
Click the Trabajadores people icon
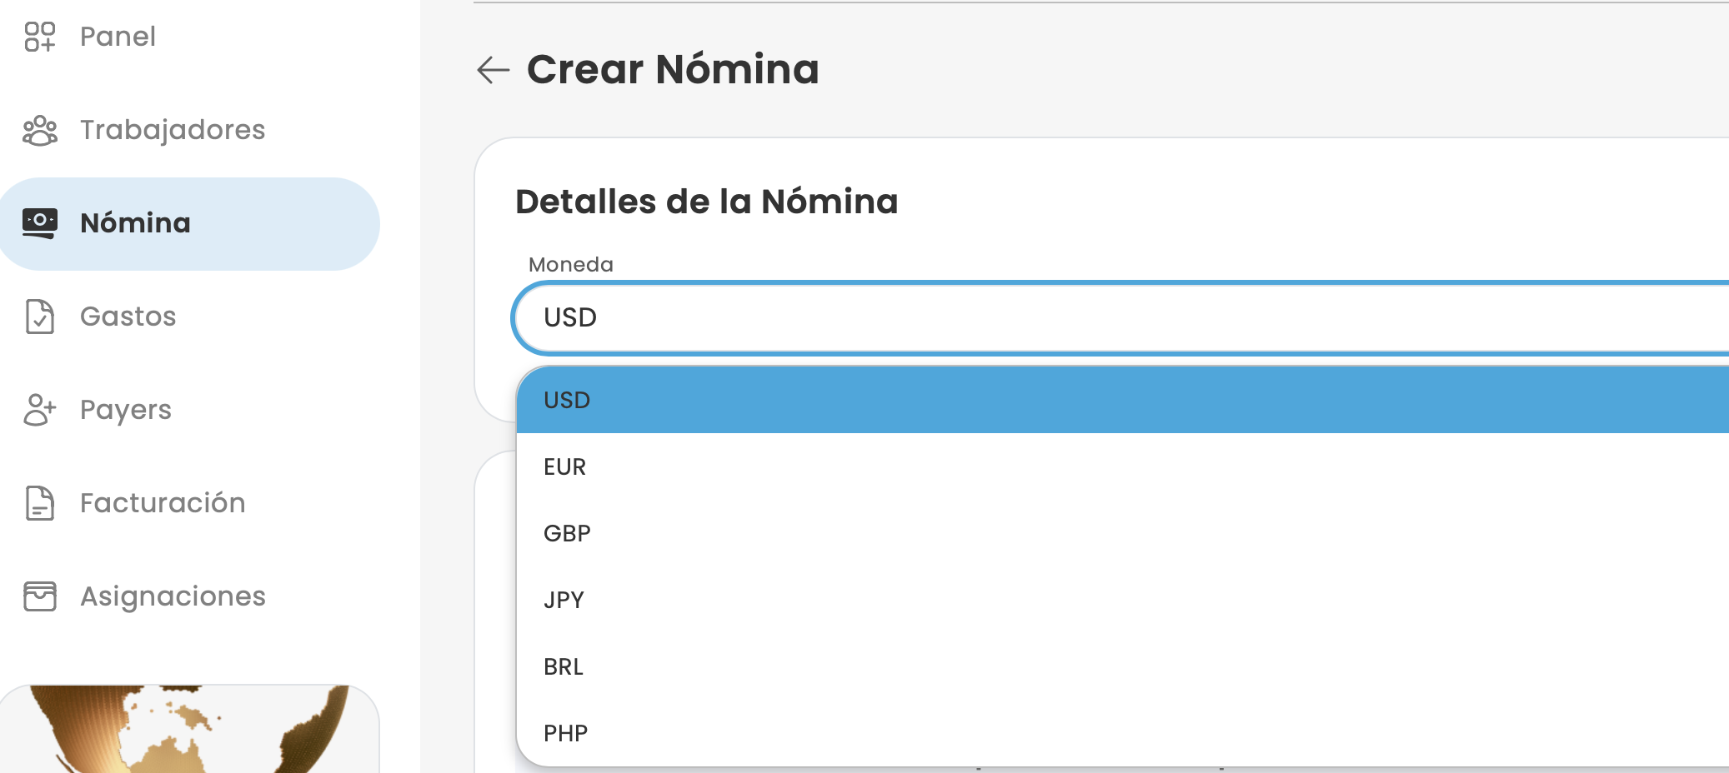39,131
